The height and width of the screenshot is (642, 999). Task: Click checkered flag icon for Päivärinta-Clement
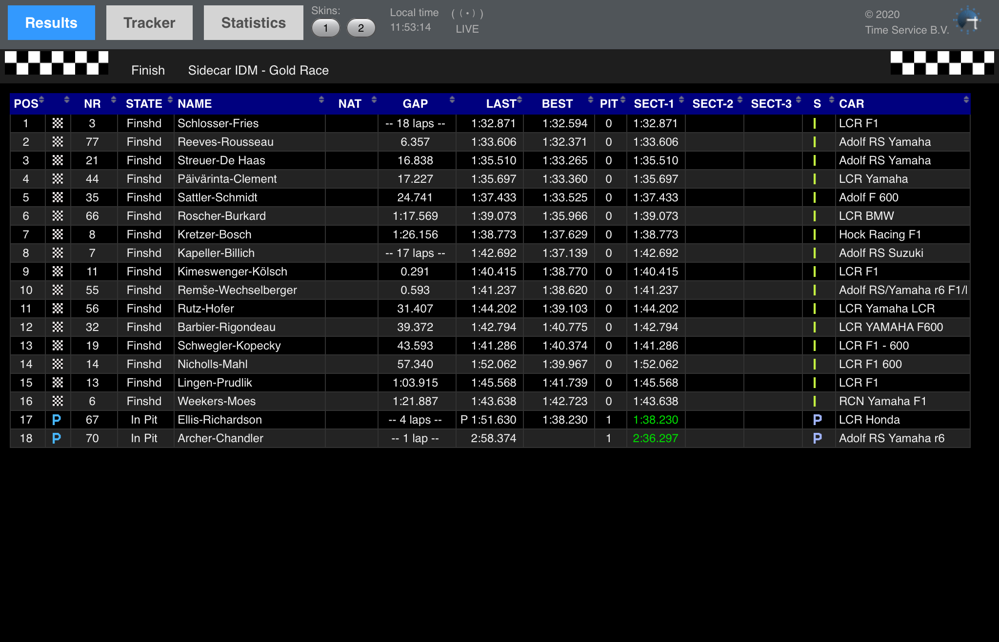(58, 179)
